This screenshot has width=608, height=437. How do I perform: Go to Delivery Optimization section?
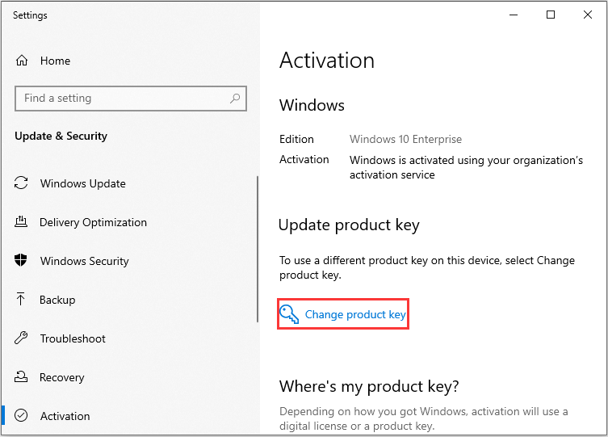[x=93, y=222]
